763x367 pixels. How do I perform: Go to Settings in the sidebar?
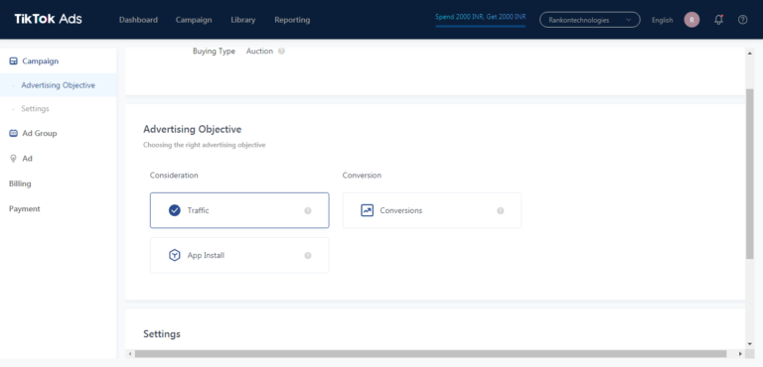(x=35, y=109)
